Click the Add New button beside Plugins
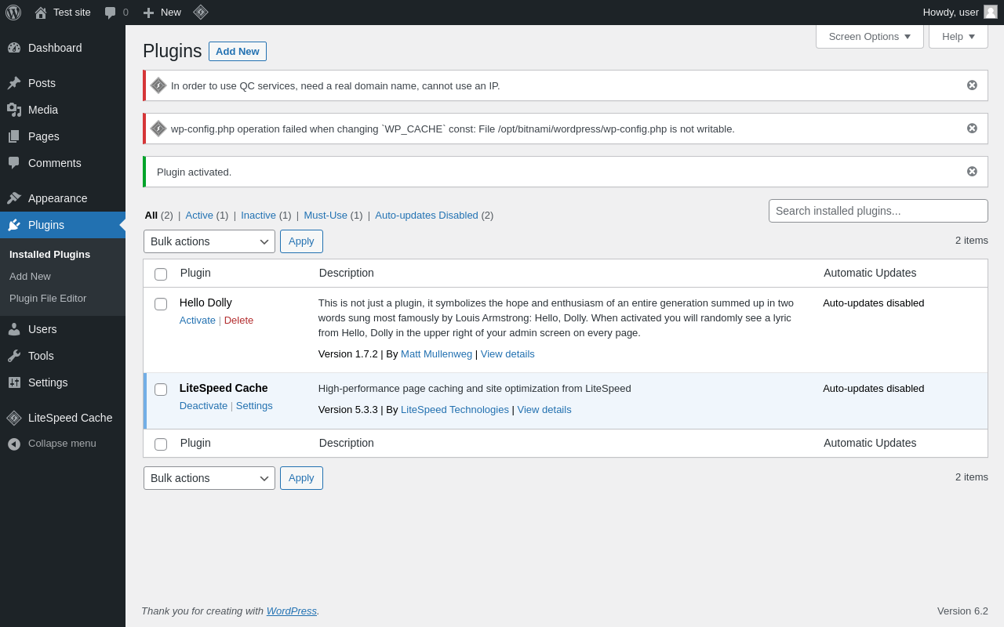1004x627 pixels. [238, 52]
